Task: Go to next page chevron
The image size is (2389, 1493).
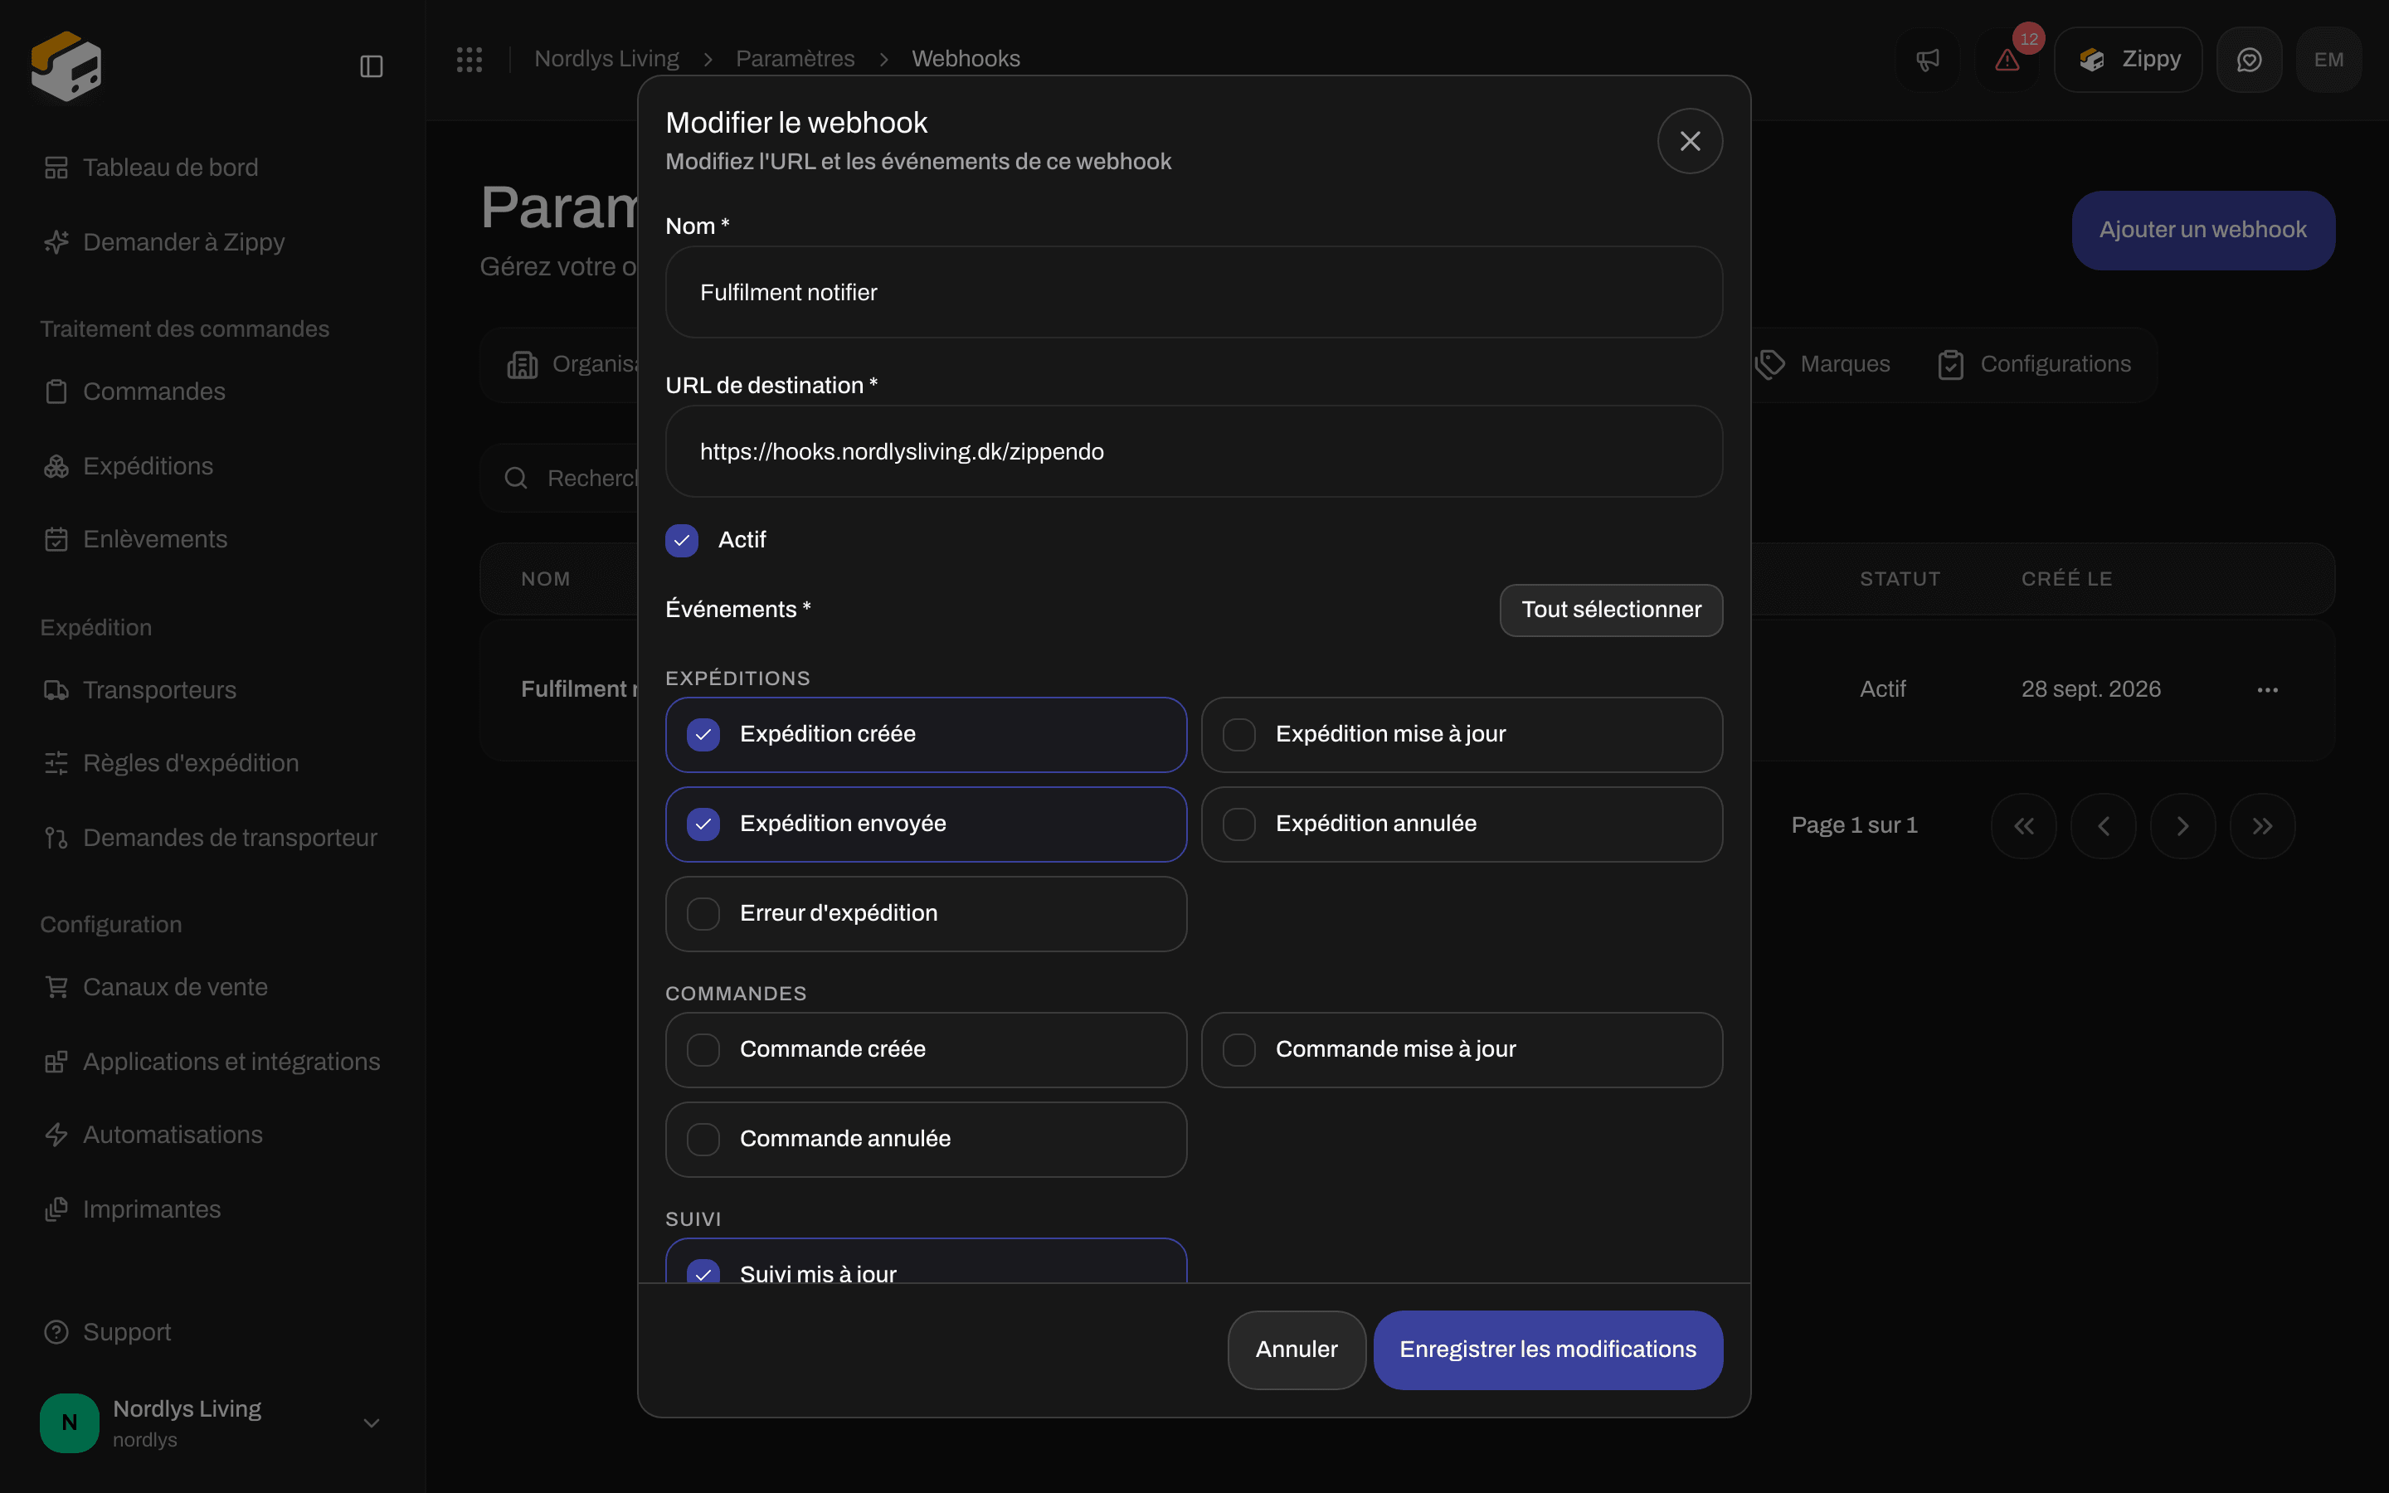Action: pos(2182,826)
